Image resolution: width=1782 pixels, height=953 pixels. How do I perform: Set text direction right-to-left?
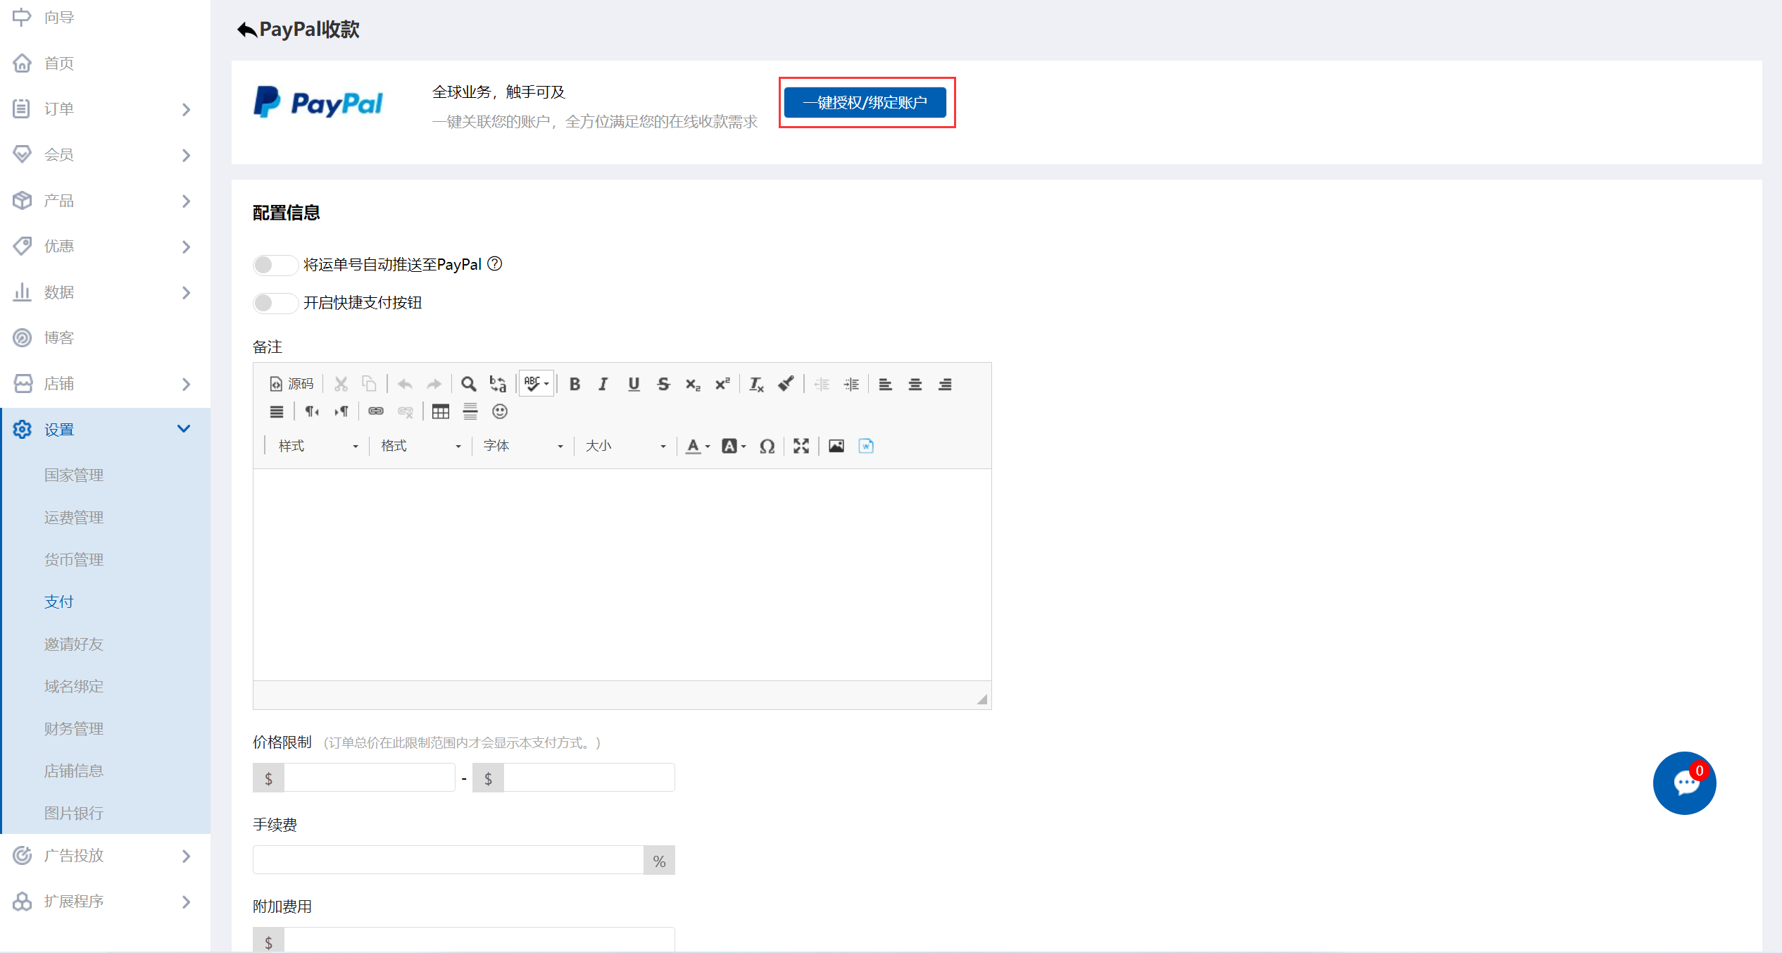click(x=341, y=411)
